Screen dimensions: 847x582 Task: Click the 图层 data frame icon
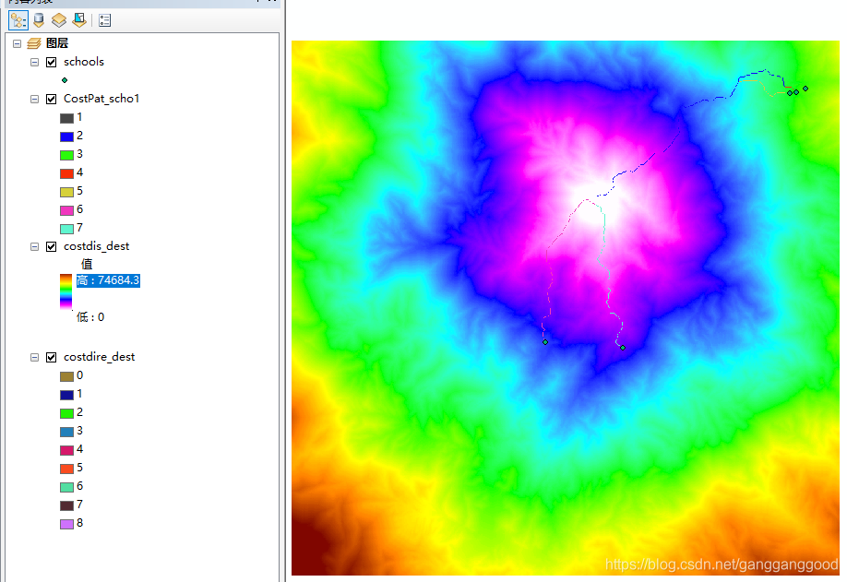tap(34, 43)
